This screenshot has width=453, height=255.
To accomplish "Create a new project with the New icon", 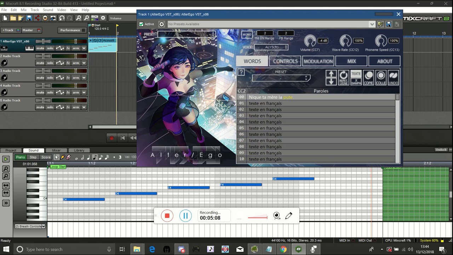I will coord(5,18).
